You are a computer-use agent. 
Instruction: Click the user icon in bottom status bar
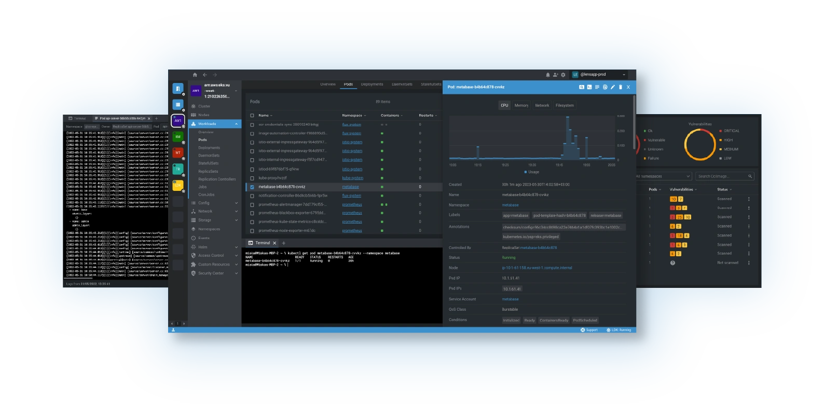pyautogui.click(x=173, y=330)
